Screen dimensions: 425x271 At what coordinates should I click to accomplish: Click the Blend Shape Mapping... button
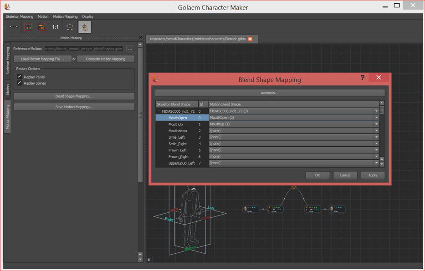(x=74, y=96)
